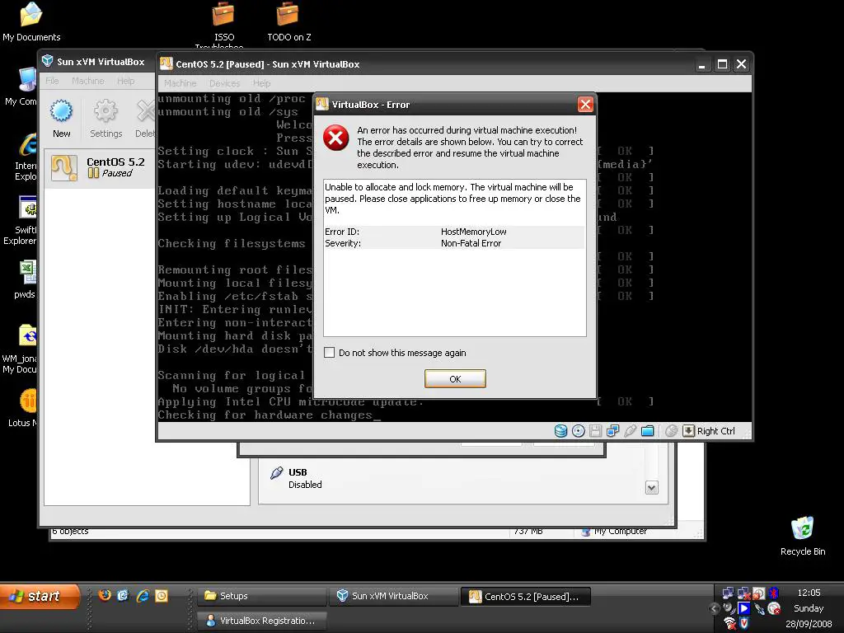Click the hard disk activity status icon
844x633 pixels.
coord(561,431)
